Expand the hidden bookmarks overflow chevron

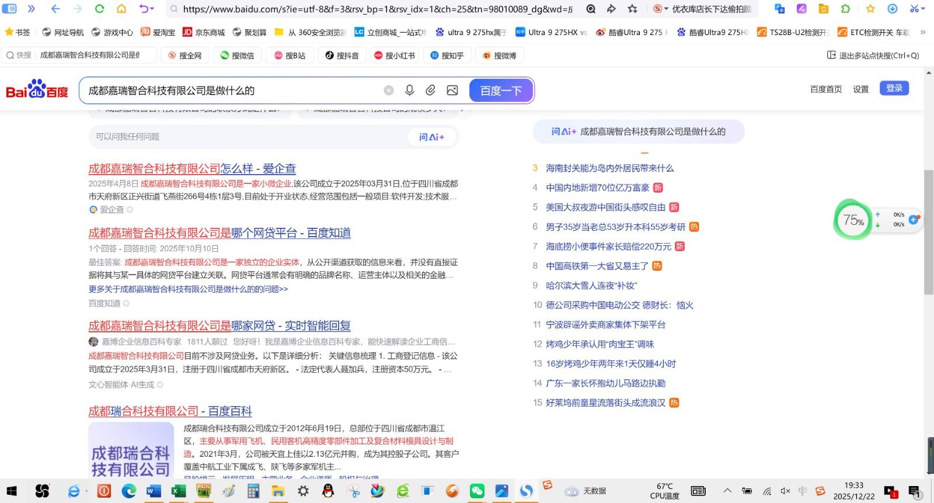(x=923, y=32)
